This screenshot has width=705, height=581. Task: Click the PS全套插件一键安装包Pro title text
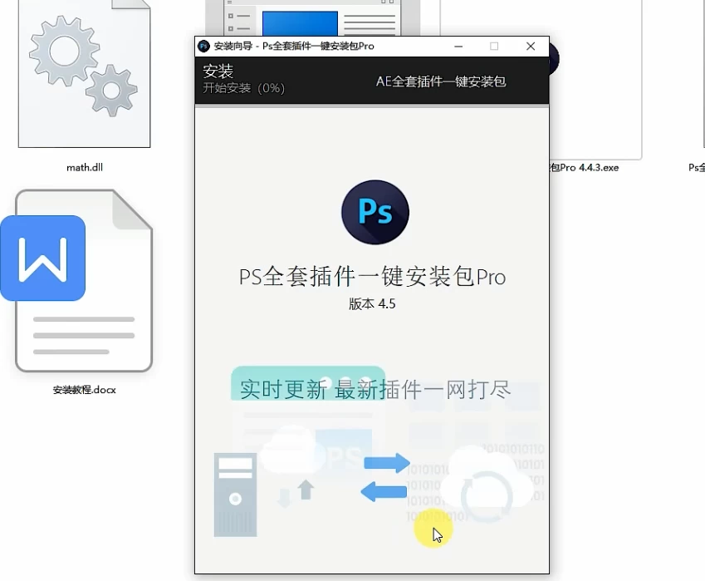tap(372, 277)
